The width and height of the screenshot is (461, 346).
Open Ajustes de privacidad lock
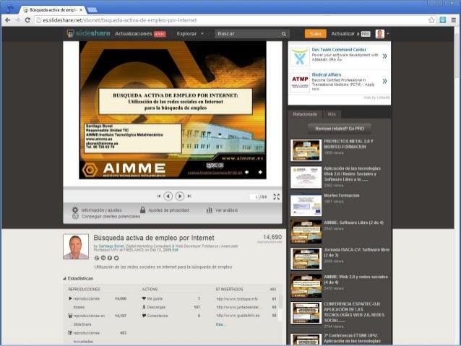pos(142,210)
